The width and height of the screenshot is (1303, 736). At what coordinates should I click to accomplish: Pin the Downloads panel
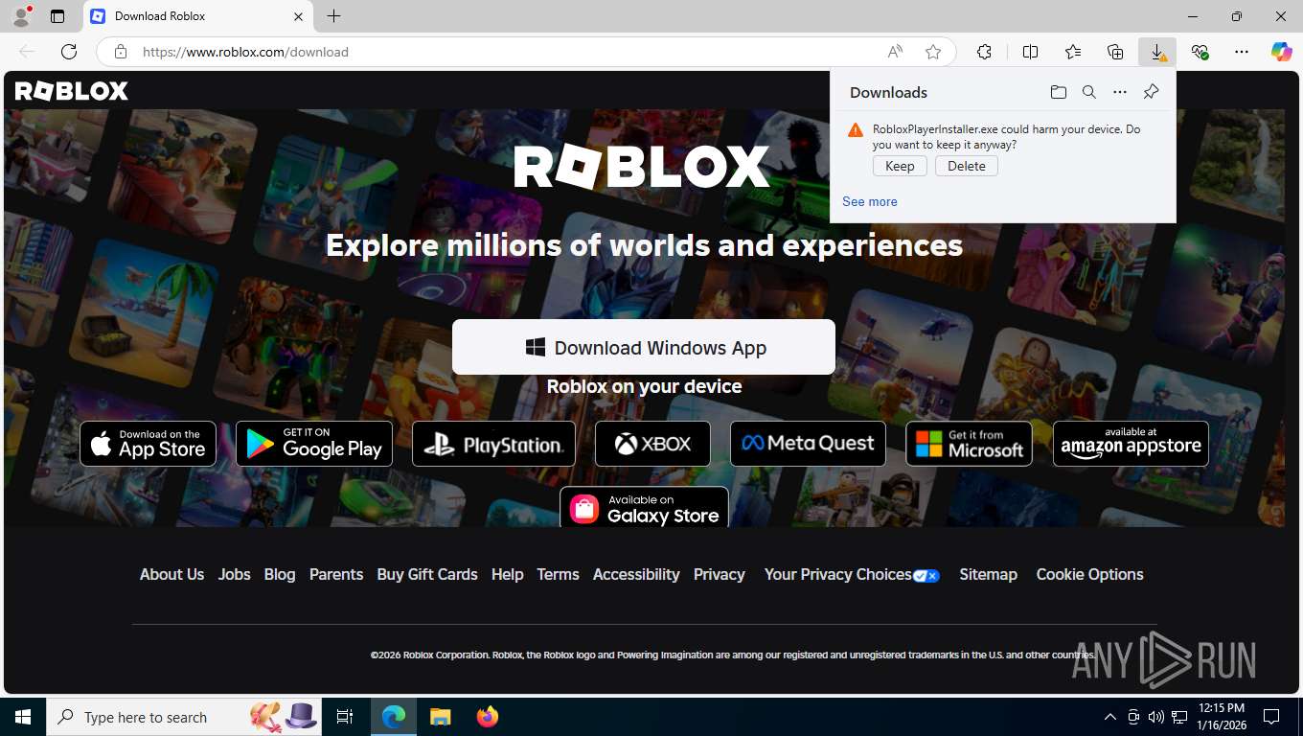(x=1151, y=92)
